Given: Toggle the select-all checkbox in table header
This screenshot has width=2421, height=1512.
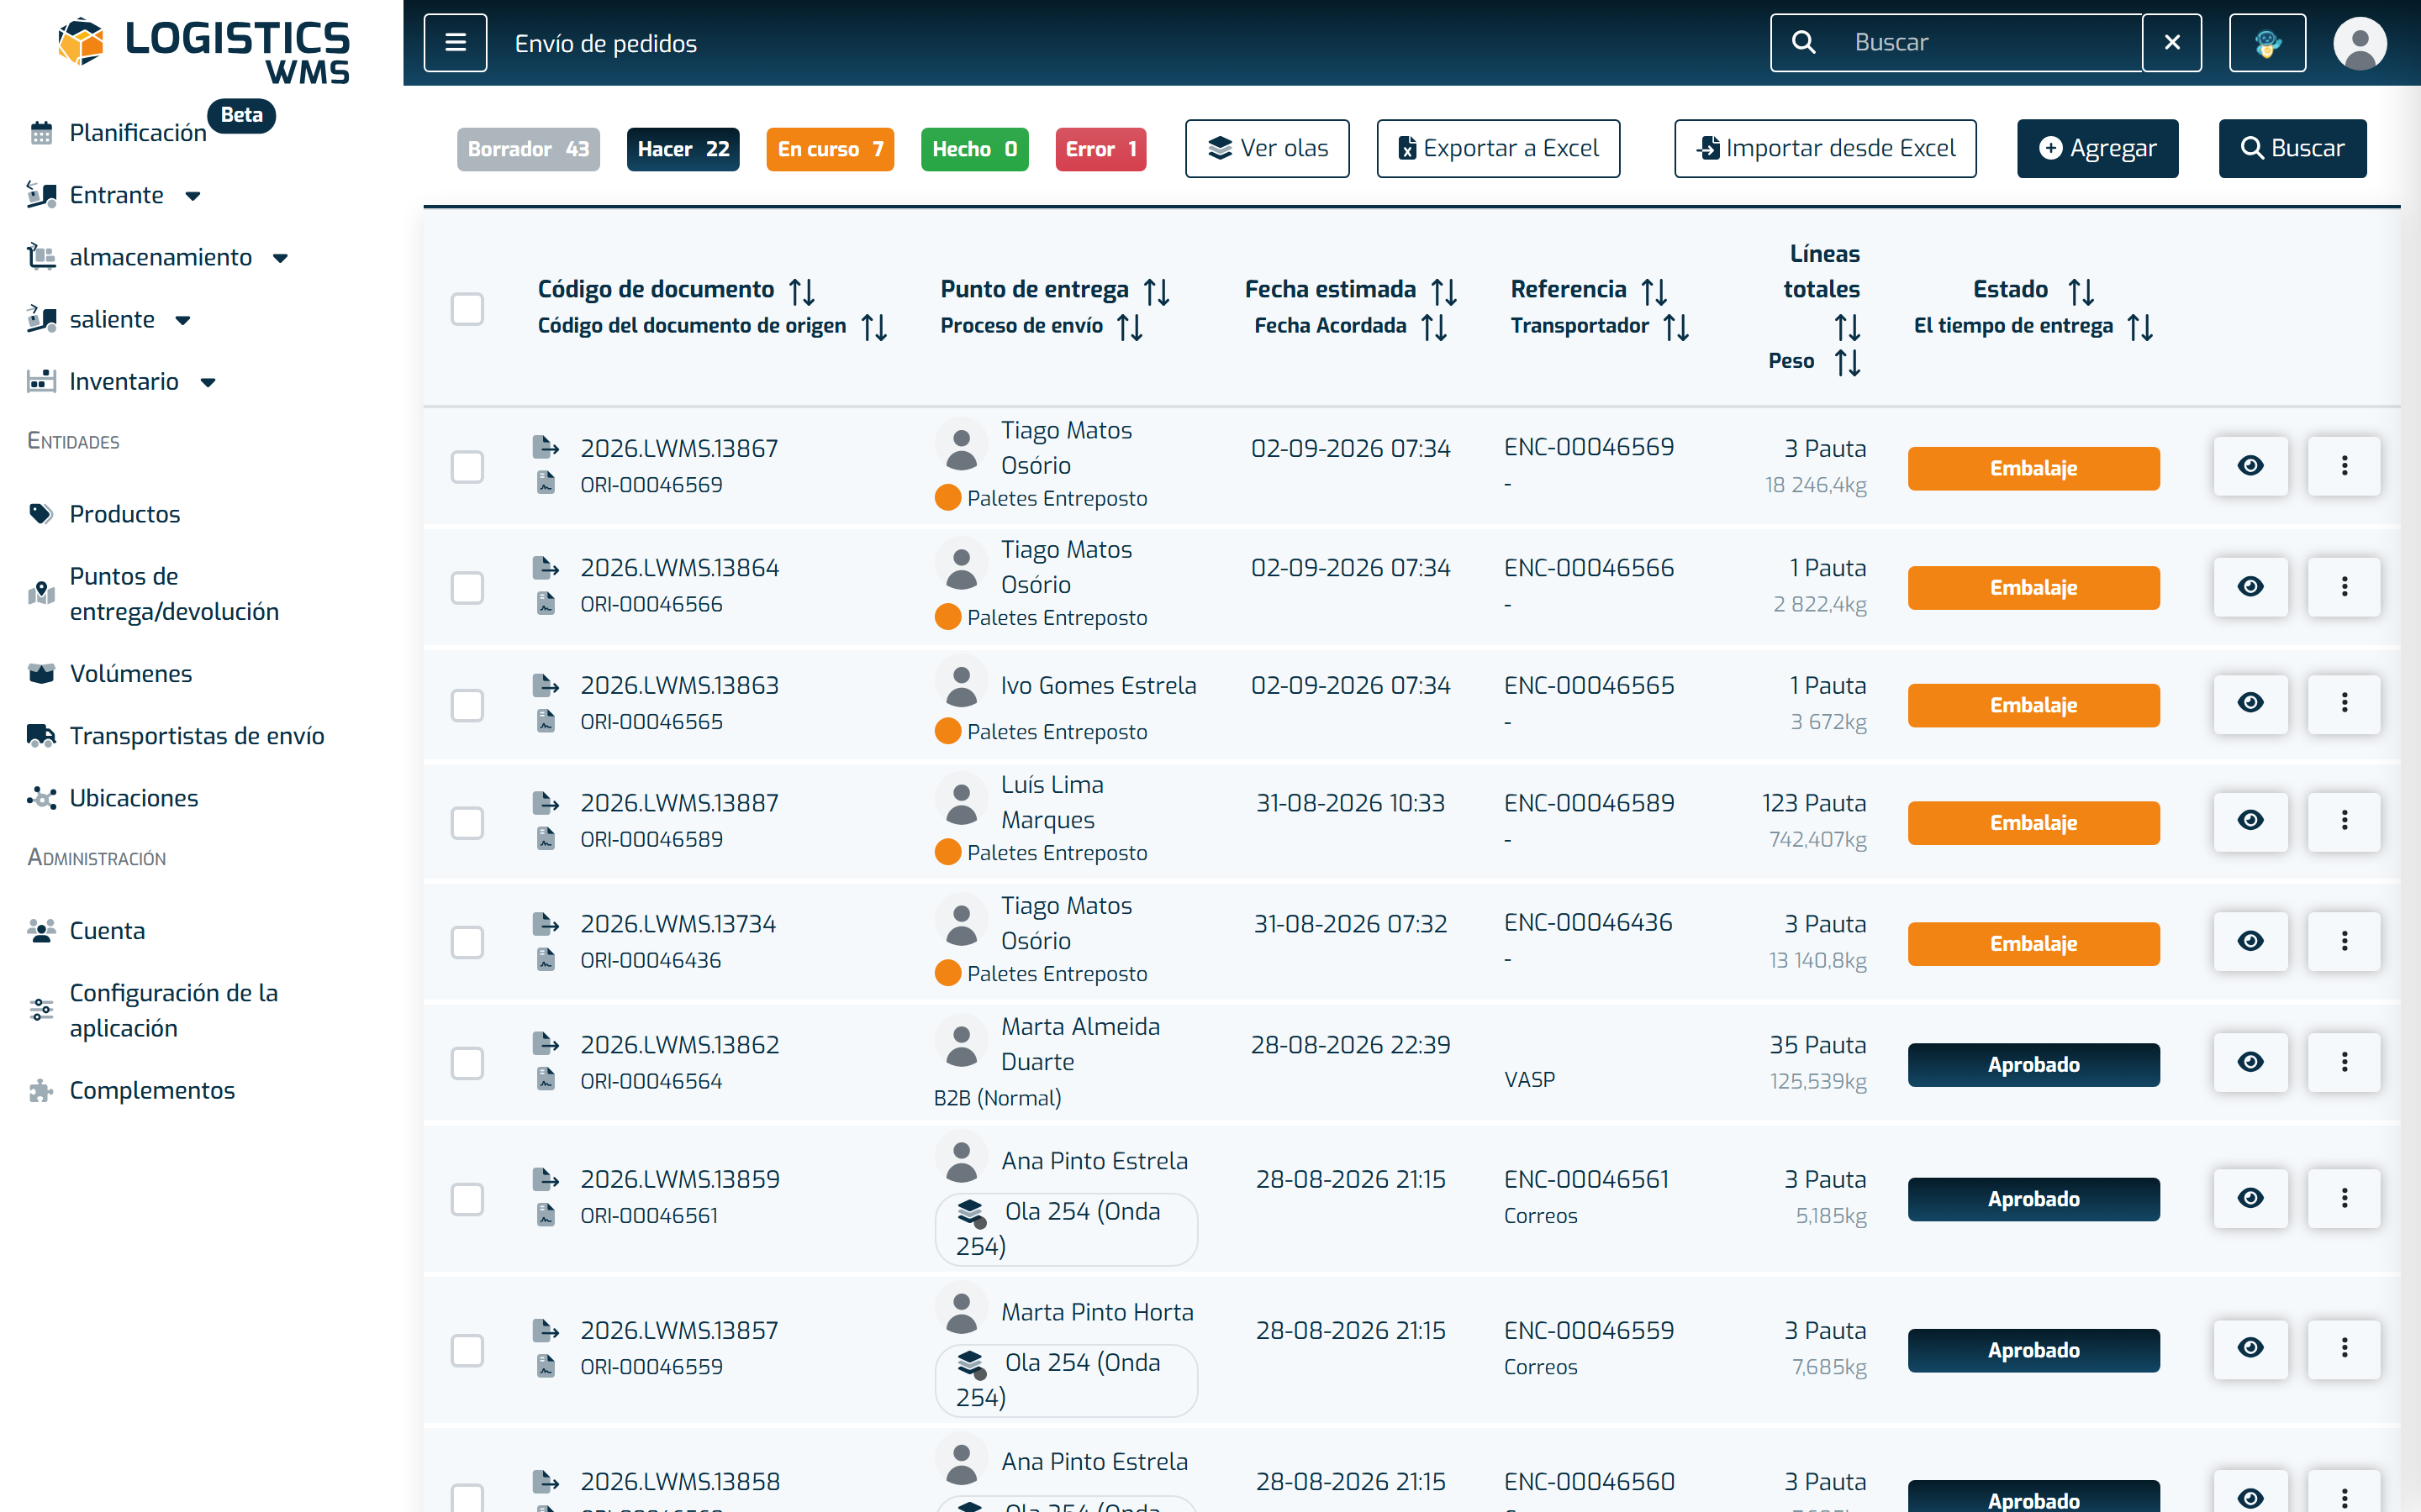Looking at the screenshot, I should coord(467,309).
